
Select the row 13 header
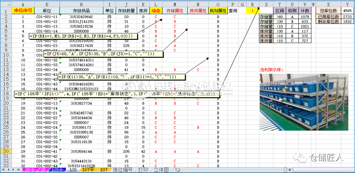point(6,69)
